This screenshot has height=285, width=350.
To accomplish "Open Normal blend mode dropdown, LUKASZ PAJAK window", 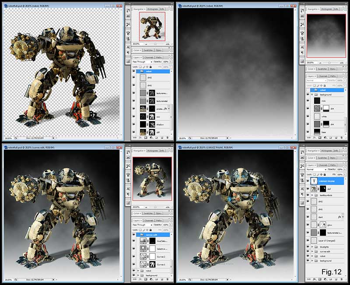I will click(x=316, y=169).
